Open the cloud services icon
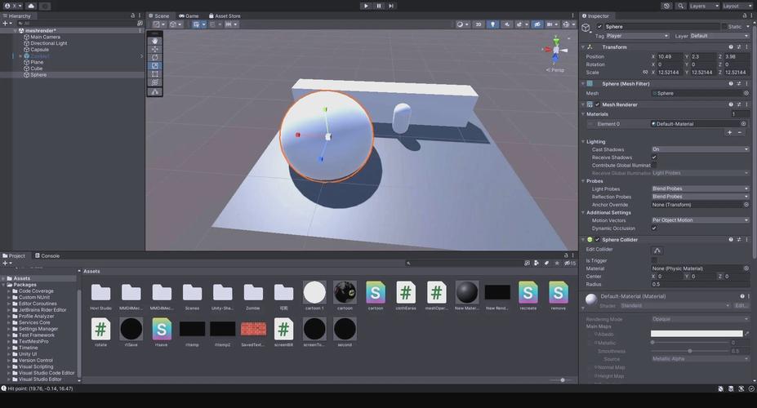 pyautogui.click(x=31, y=6)
